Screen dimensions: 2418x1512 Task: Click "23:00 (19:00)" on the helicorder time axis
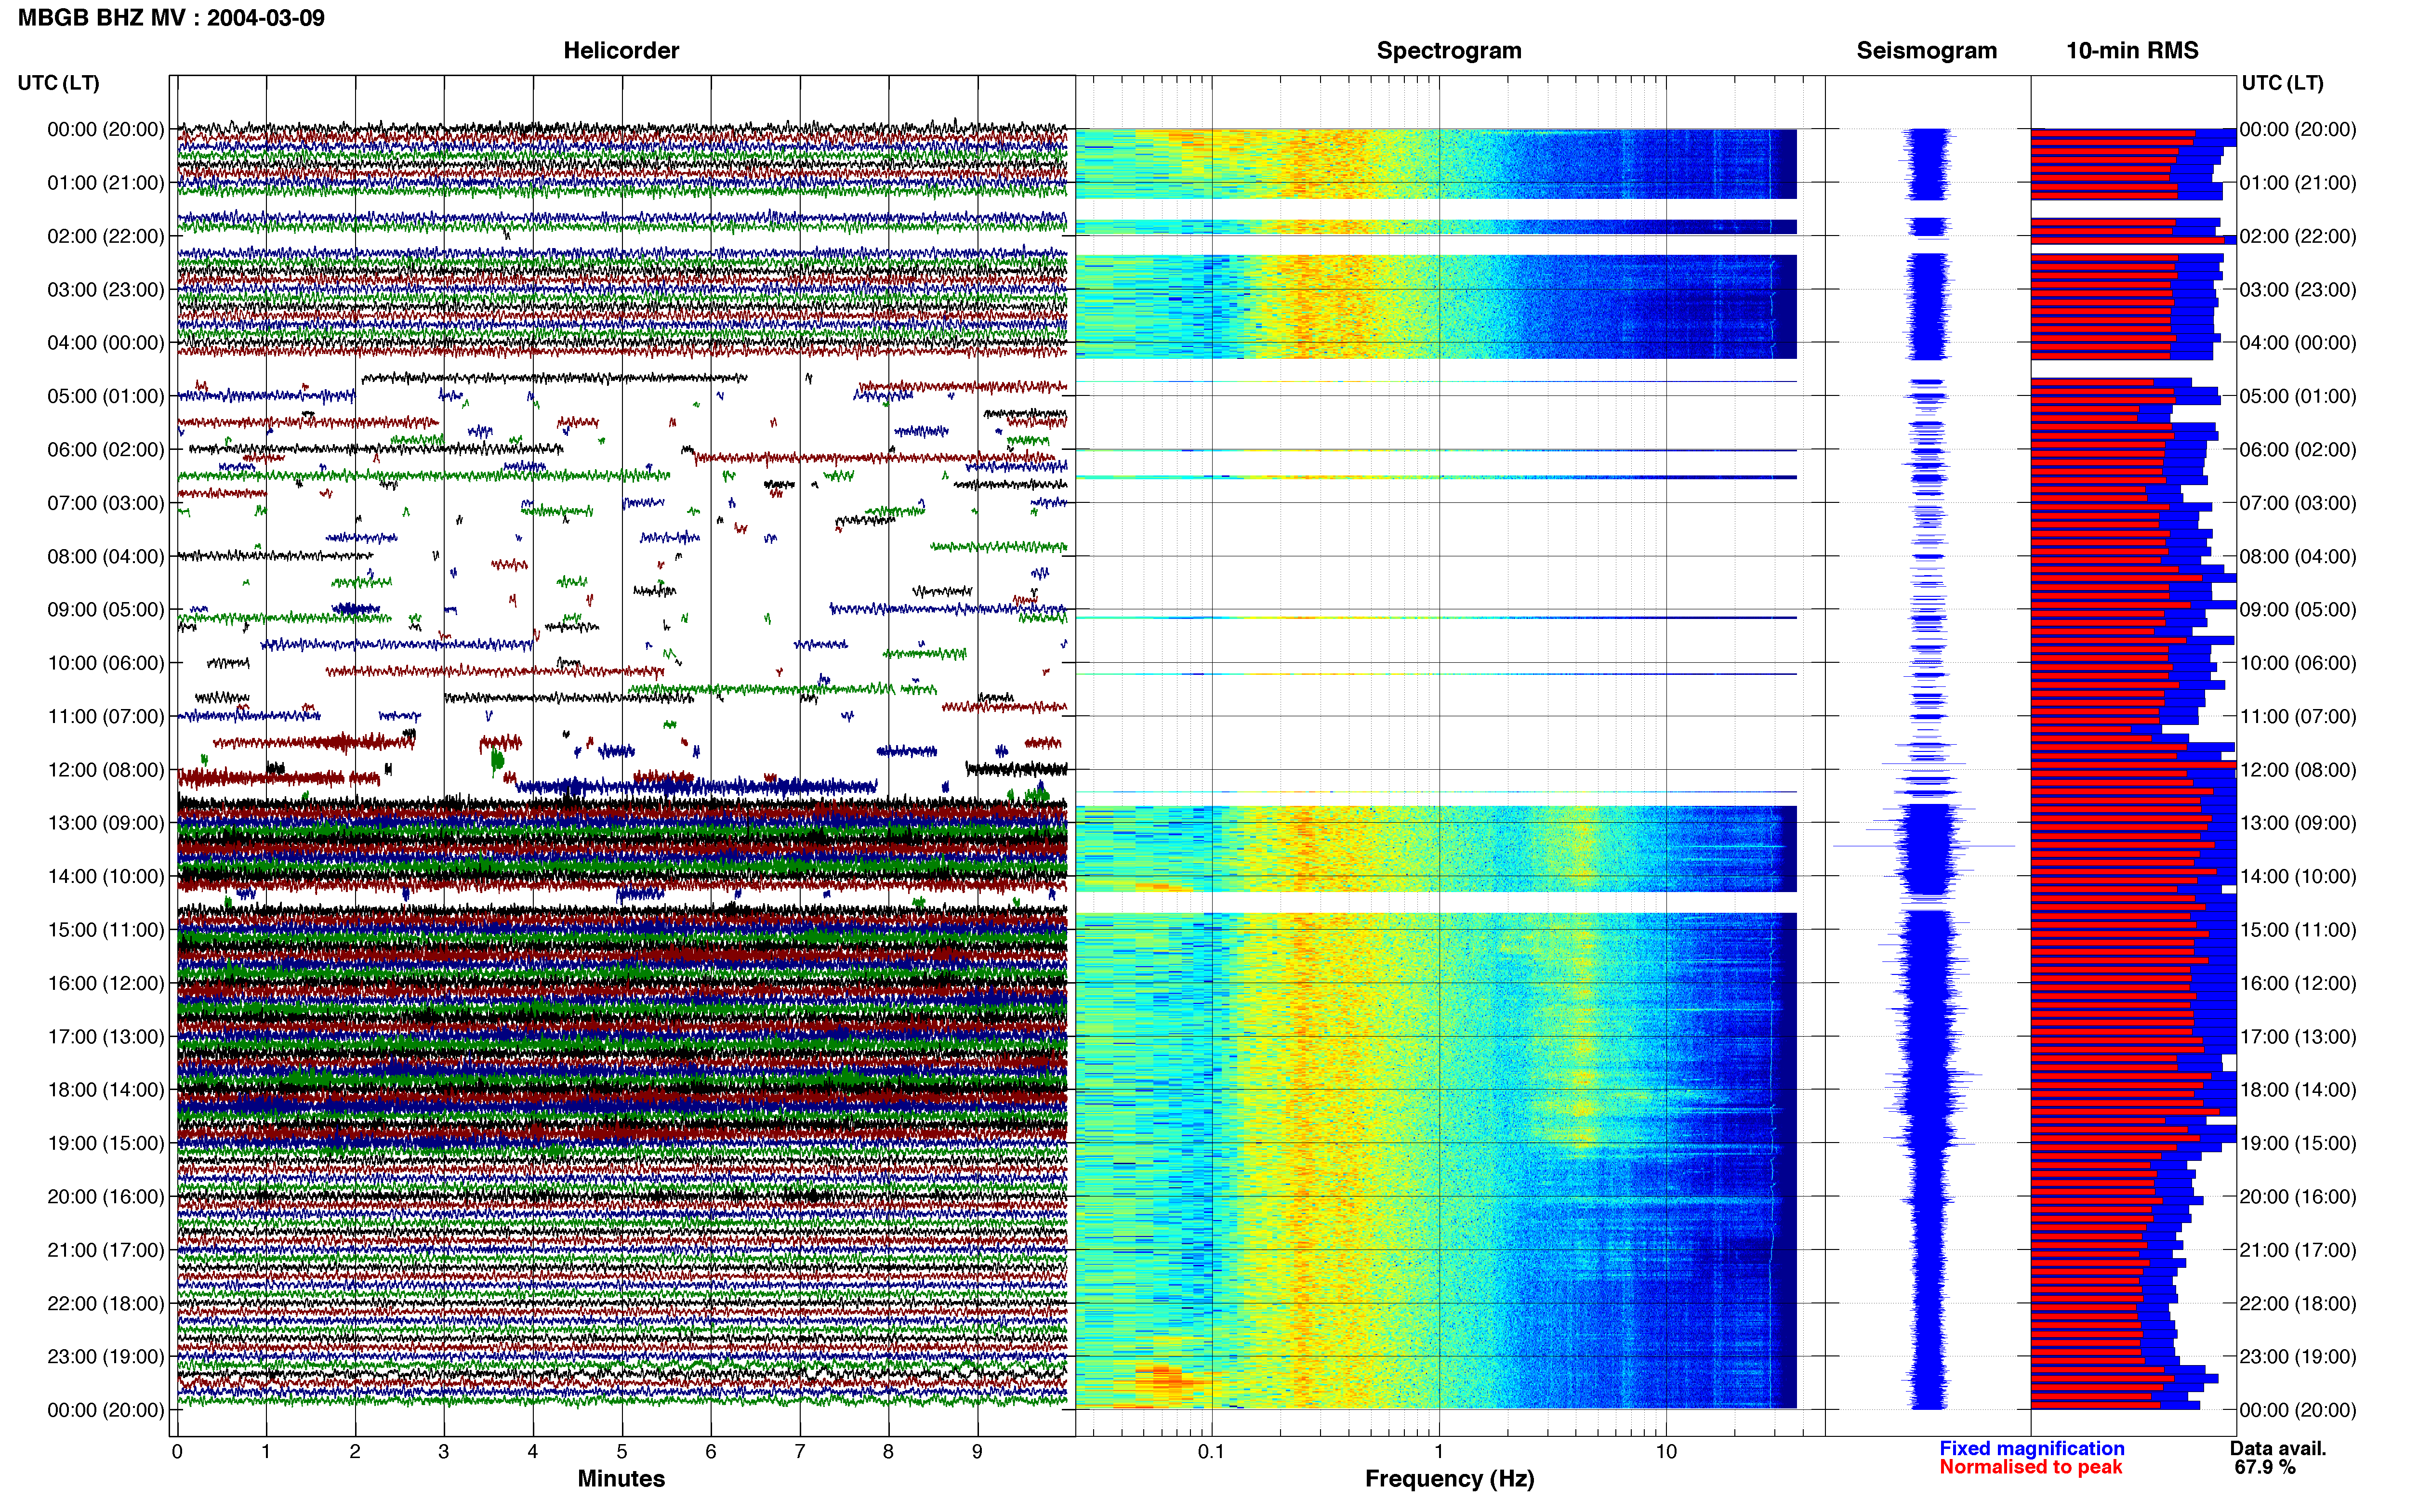tap(106, 1356)
